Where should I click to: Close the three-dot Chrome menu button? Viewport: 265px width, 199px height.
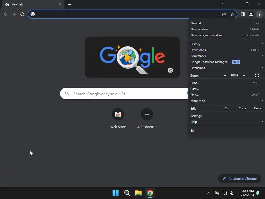(x=259, y=15)
